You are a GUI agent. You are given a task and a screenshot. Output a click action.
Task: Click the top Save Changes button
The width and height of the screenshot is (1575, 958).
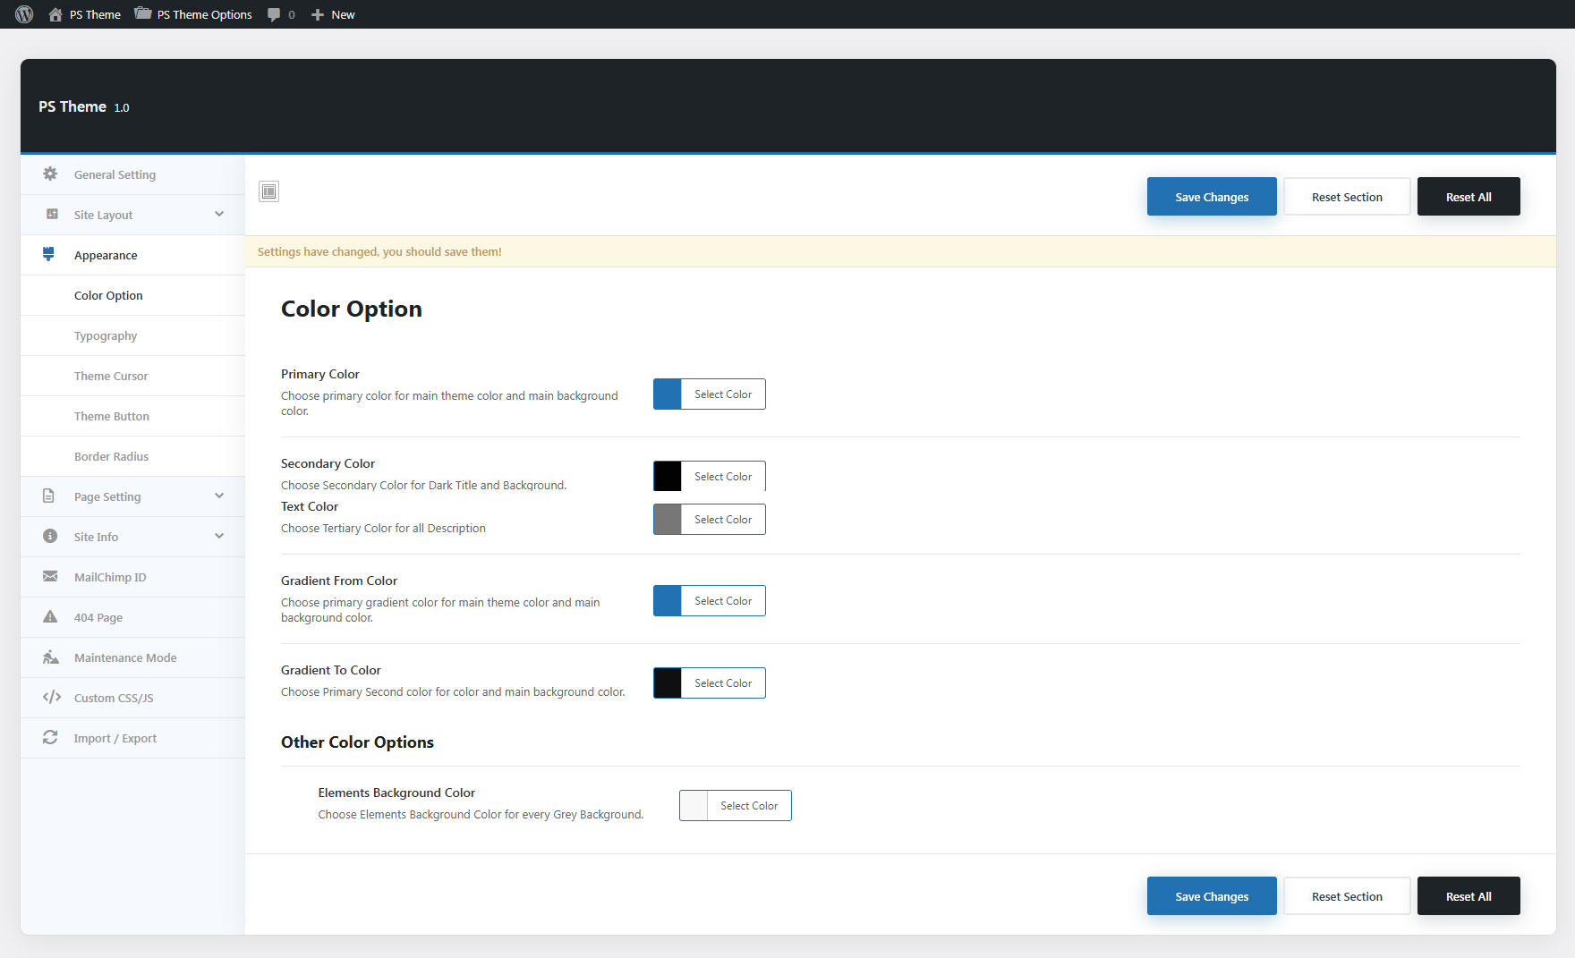point(1211,197)
